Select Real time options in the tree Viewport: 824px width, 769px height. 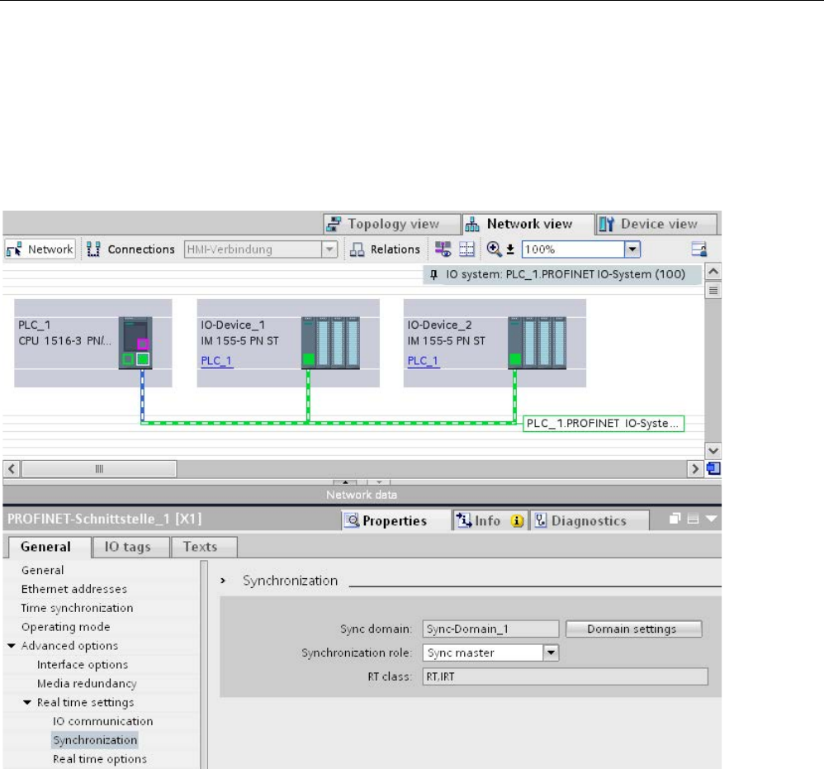click(x=100, y=760)
